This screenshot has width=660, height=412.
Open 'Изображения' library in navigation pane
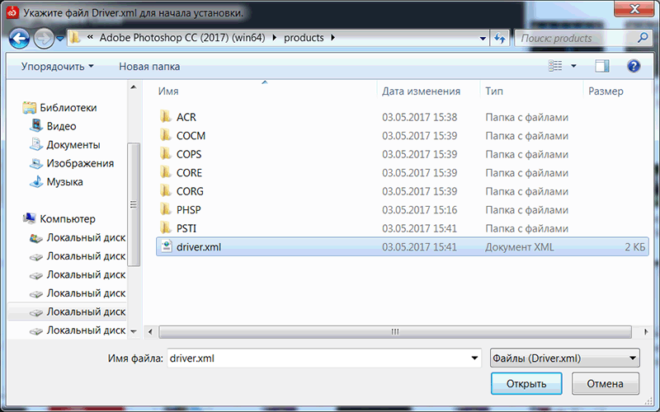pyautogui.click(x=80, y=163)
